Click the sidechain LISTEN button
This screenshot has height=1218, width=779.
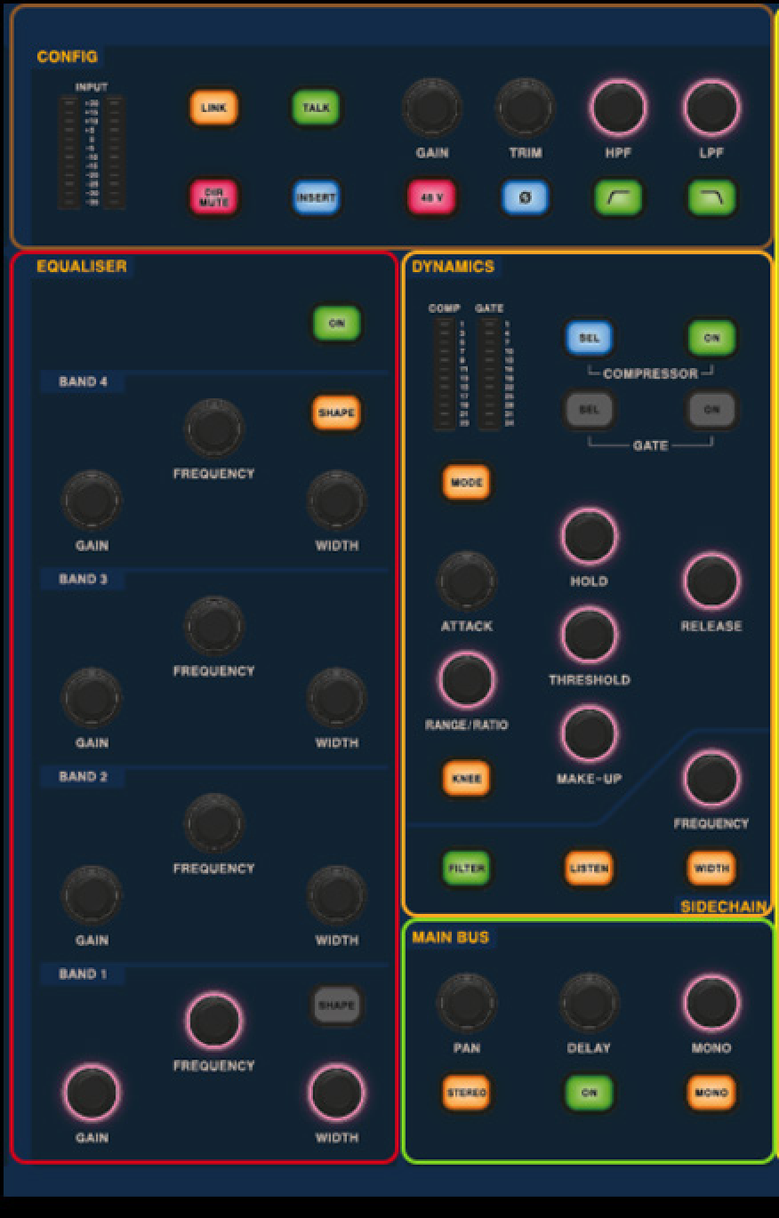pos(589,869)
